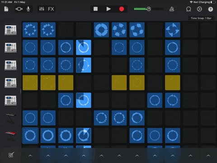Tap the yellow cell in column seven
The image size is (217, 163).
tap(137, 83)
